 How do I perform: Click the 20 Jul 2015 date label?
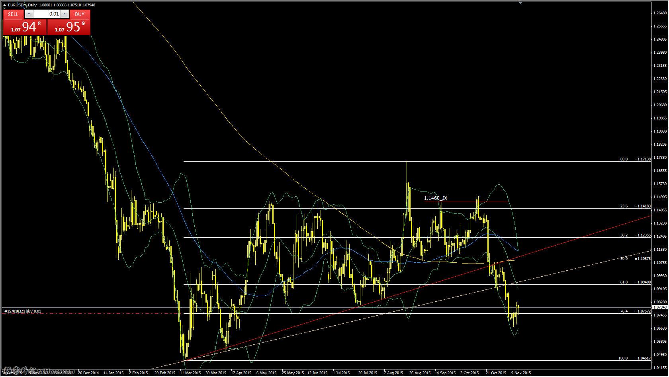click(368, 373)
